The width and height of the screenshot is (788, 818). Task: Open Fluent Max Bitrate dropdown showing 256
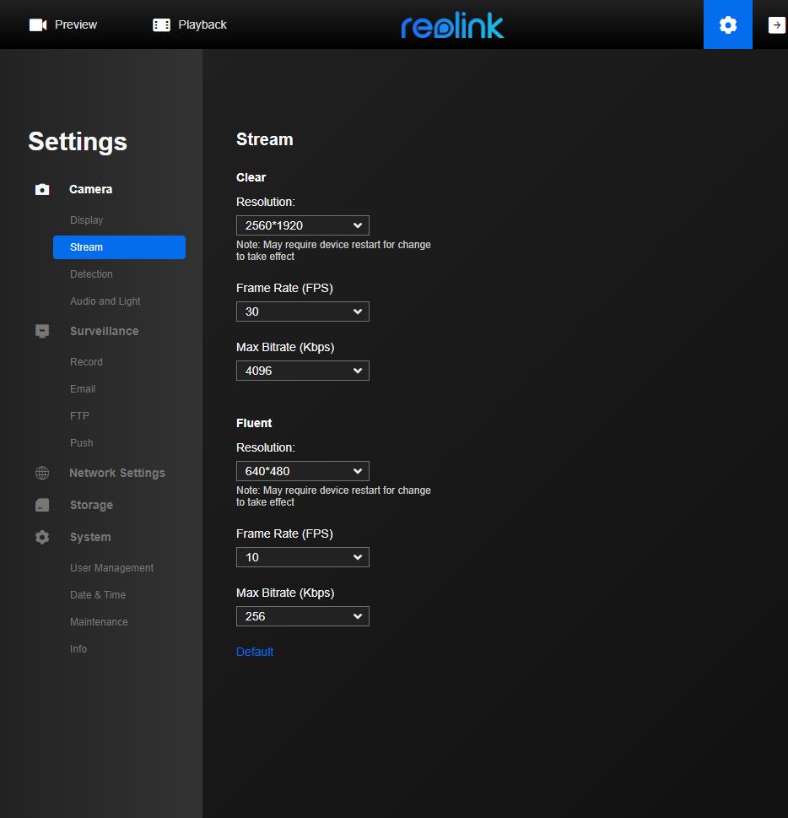[x=302, y=616]
